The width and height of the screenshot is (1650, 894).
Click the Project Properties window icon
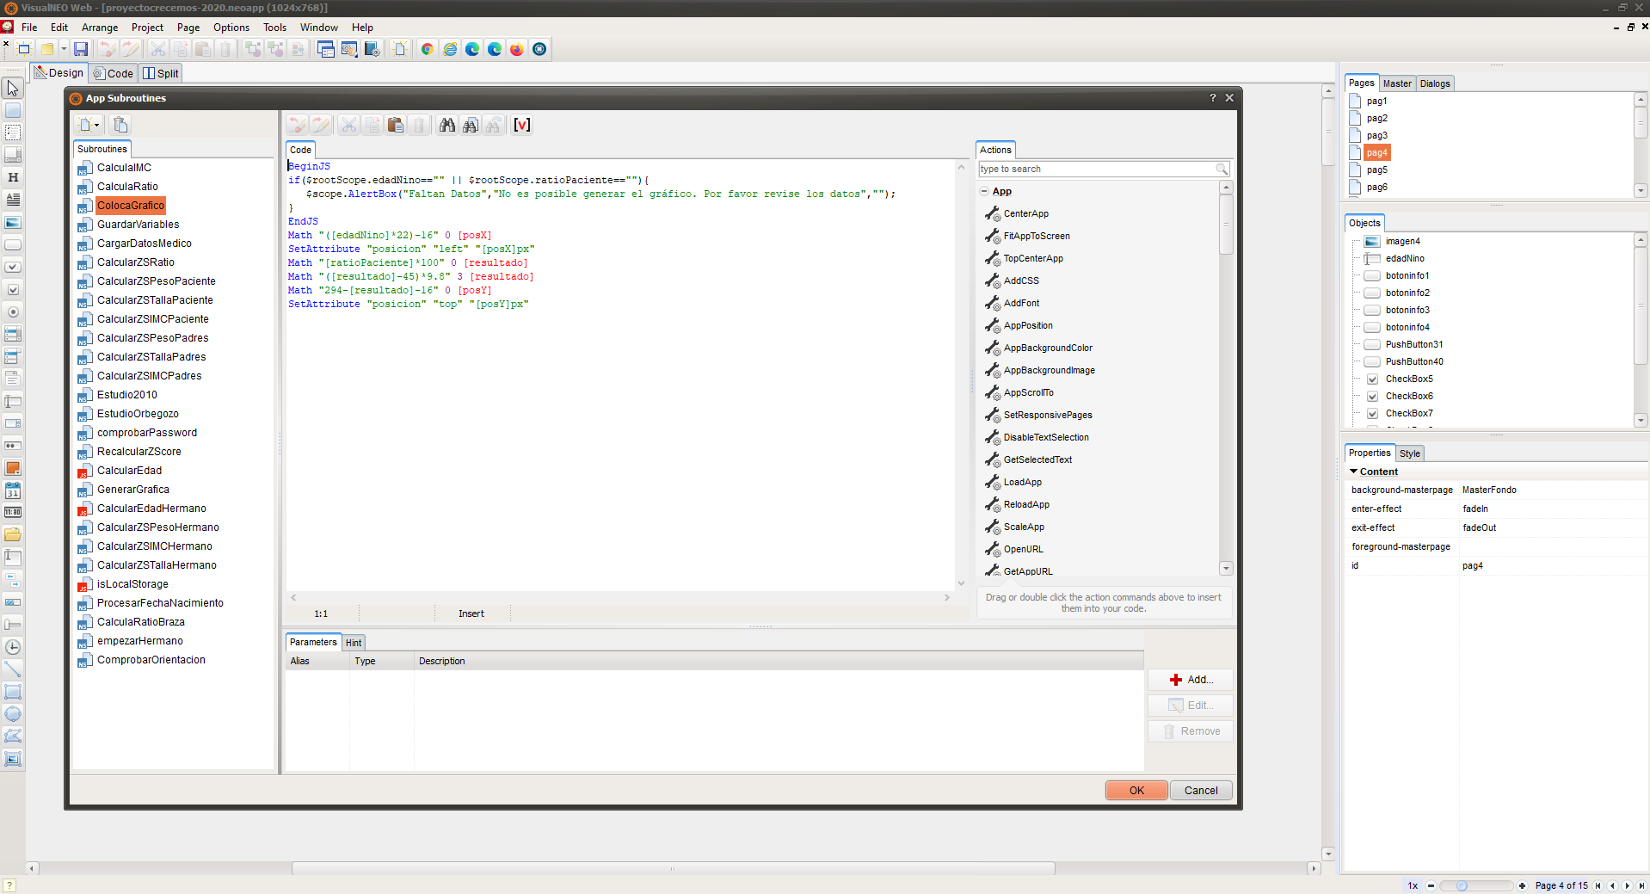325,49
